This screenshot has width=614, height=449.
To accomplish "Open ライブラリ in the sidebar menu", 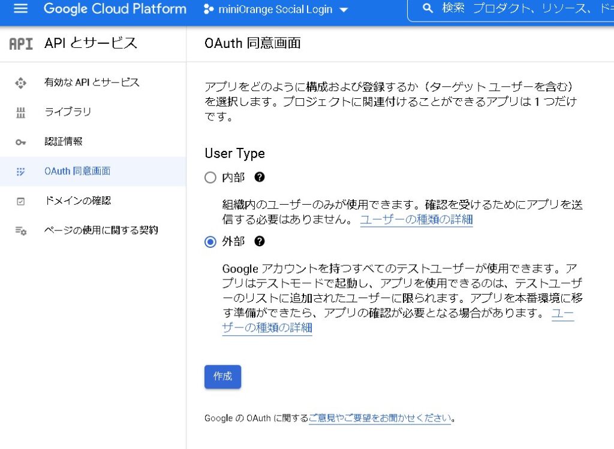I will click(x=68, y=113).
